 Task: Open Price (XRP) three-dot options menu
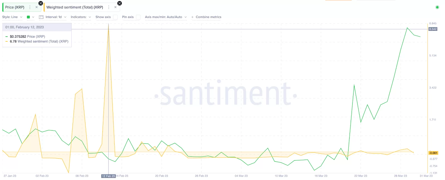(30, 7)
